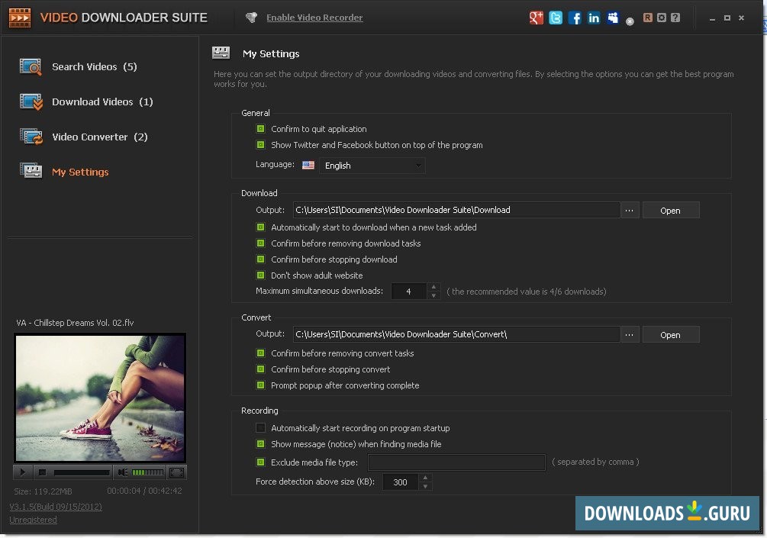Click the force detection size value field
The height and width of the screenshot is (538, 767).
tap(401, 482)
